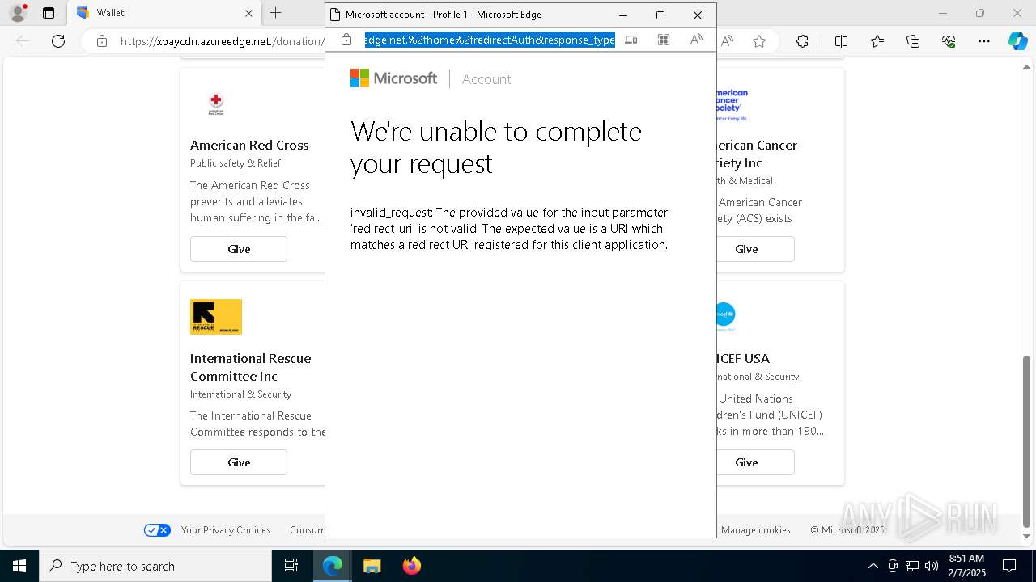Open a new tab with the plus button
1036x582 pixels.
point(276,13)
